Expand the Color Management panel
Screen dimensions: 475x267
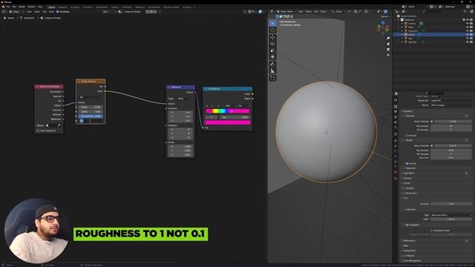pyautogui.click(x=411, y=260)
